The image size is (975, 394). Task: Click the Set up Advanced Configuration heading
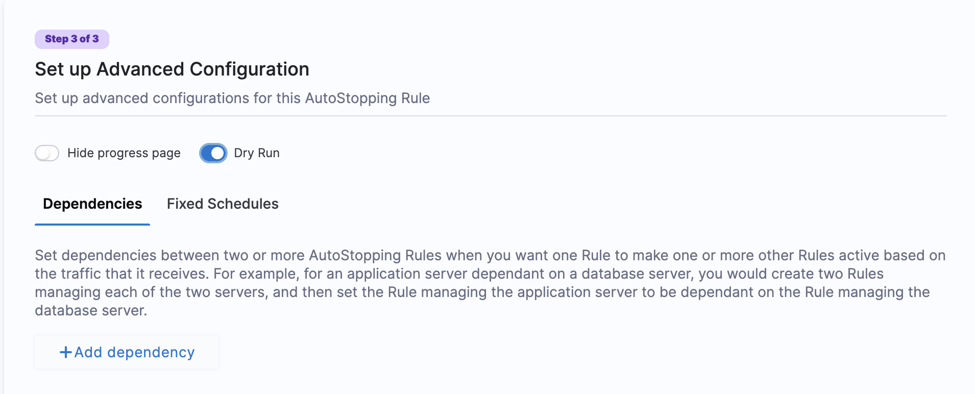[172, 69]
